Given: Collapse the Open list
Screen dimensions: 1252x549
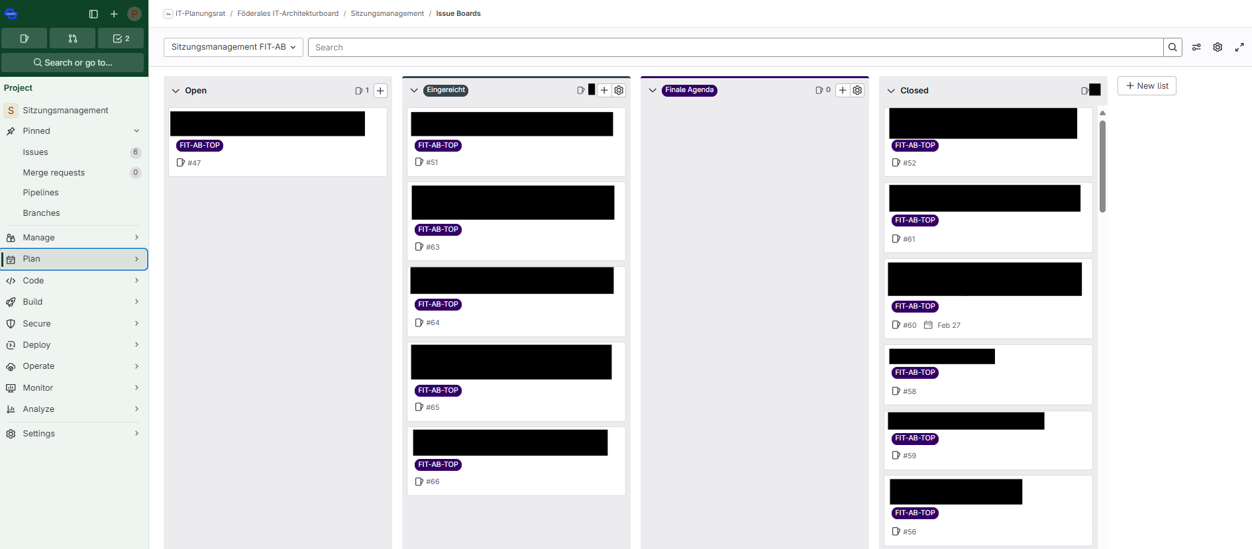Looking at the screenshot, I should pyautogui.click(x=176, y=91).
